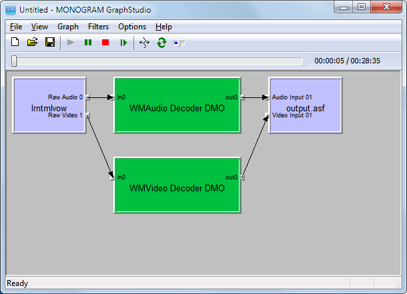The width and height of the screenshot is (407, 294).
Task: Step one frame with the green step icon
Action: click(123, 43)
